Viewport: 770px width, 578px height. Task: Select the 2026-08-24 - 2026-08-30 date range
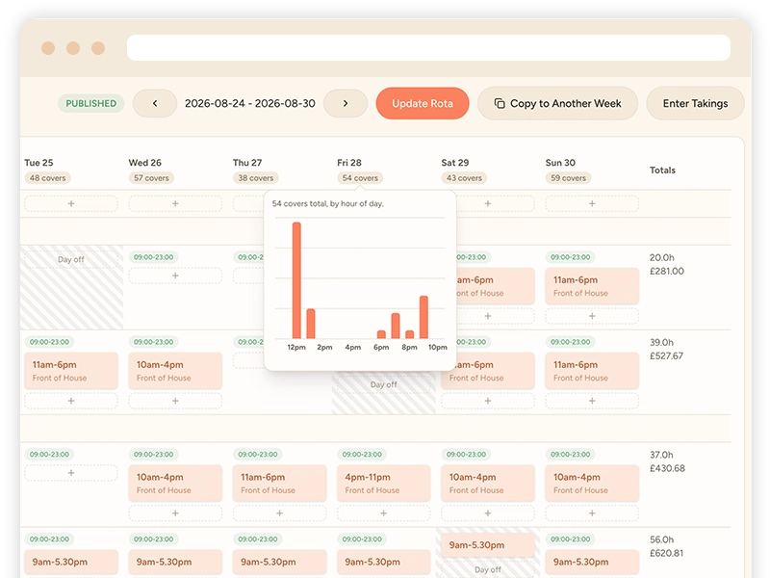click(250, 103)
